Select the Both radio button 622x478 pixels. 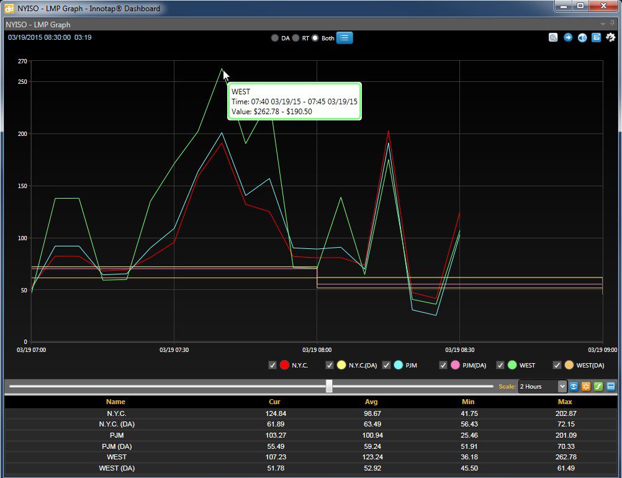pyautogui.click(x=315, y=38)
